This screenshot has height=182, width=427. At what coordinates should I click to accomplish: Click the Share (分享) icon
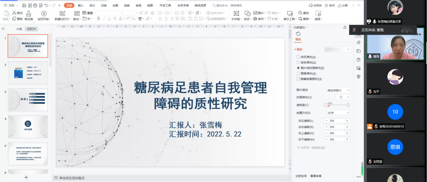[343, 6]
